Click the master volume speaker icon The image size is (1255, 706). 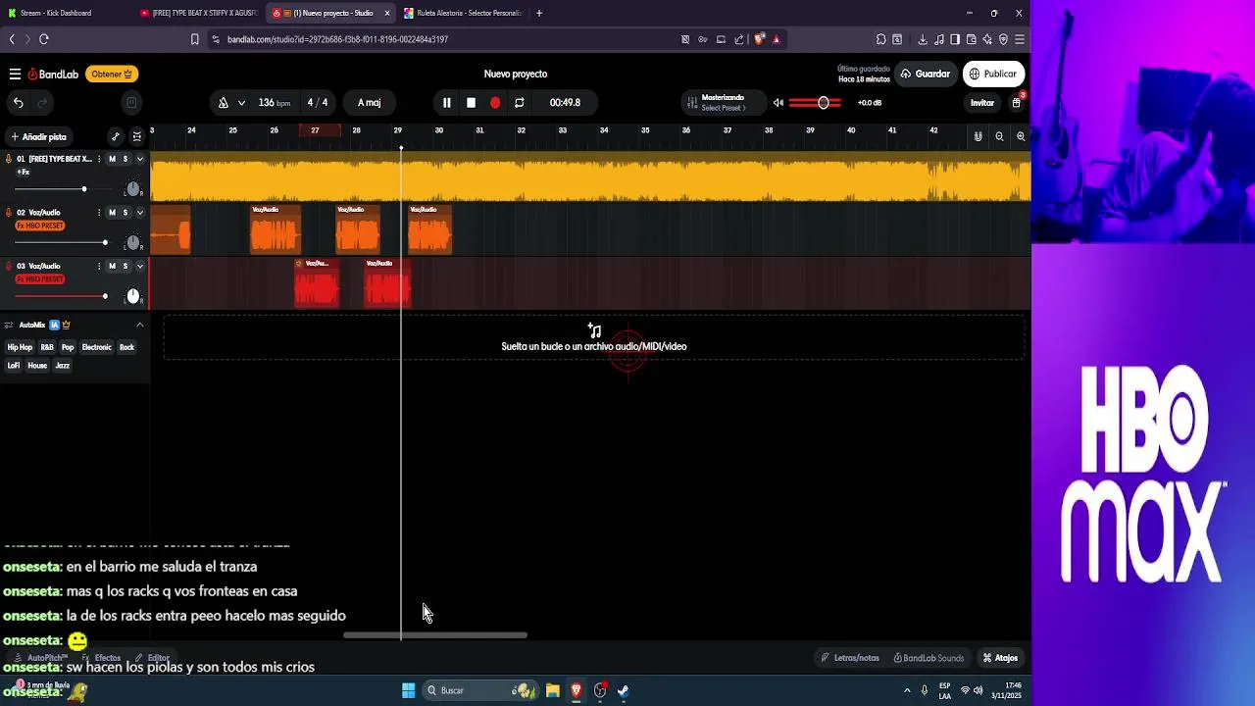[x=778, y=102]
